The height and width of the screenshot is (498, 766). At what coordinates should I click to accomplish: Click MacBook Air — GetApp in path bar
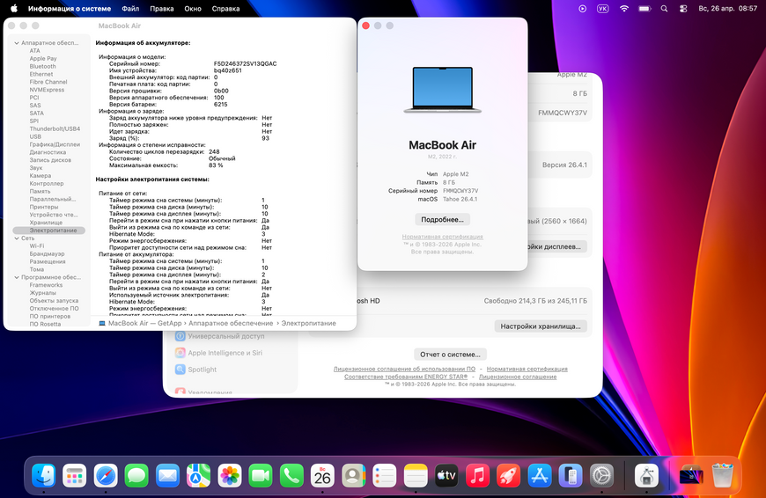point(145,323)
